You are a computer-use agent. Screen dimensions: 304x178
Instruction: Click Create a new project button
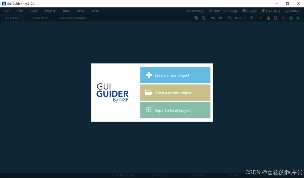tap(175, 75)
